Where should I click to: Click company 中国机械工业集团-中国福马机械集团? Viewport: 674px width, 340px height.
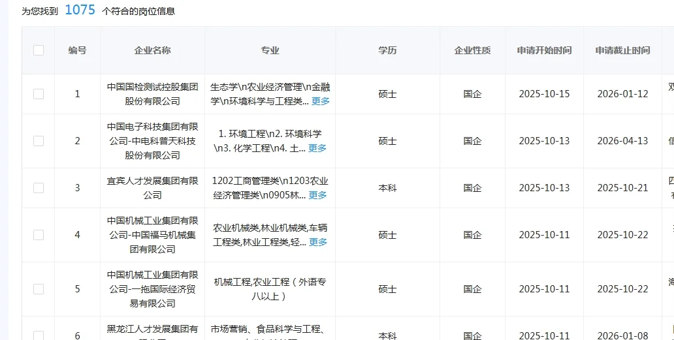153,235
